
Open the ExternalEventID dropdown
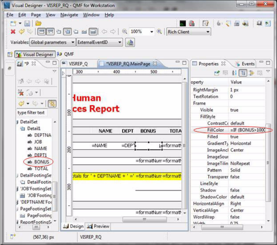(100, 42)
